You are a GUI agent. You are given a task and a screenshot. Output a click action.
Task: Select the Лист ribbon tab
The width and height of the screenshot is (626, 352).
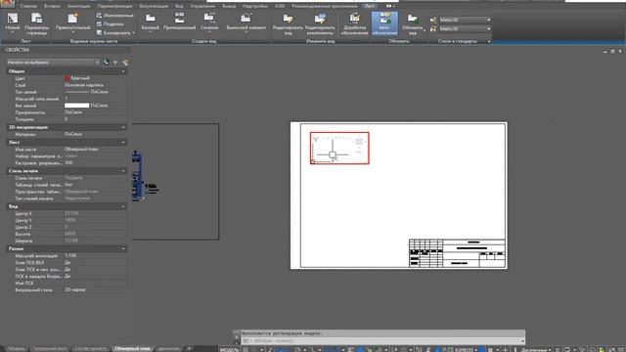coord(370,6)
